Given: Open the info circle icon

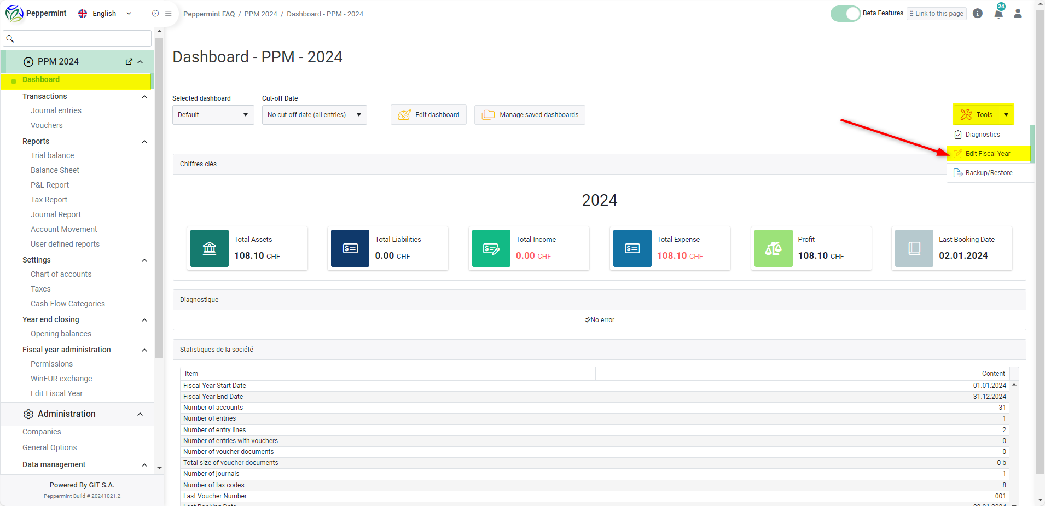Looking at the screenshot, I should [x=978, y=13].
